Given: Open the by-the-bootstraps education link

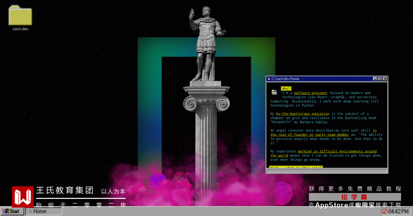Looking at the screenshot, I should coord(303,114).
